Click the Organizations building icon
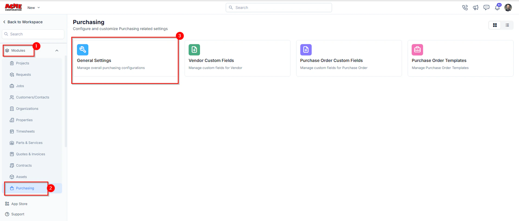 click(12, 109)
